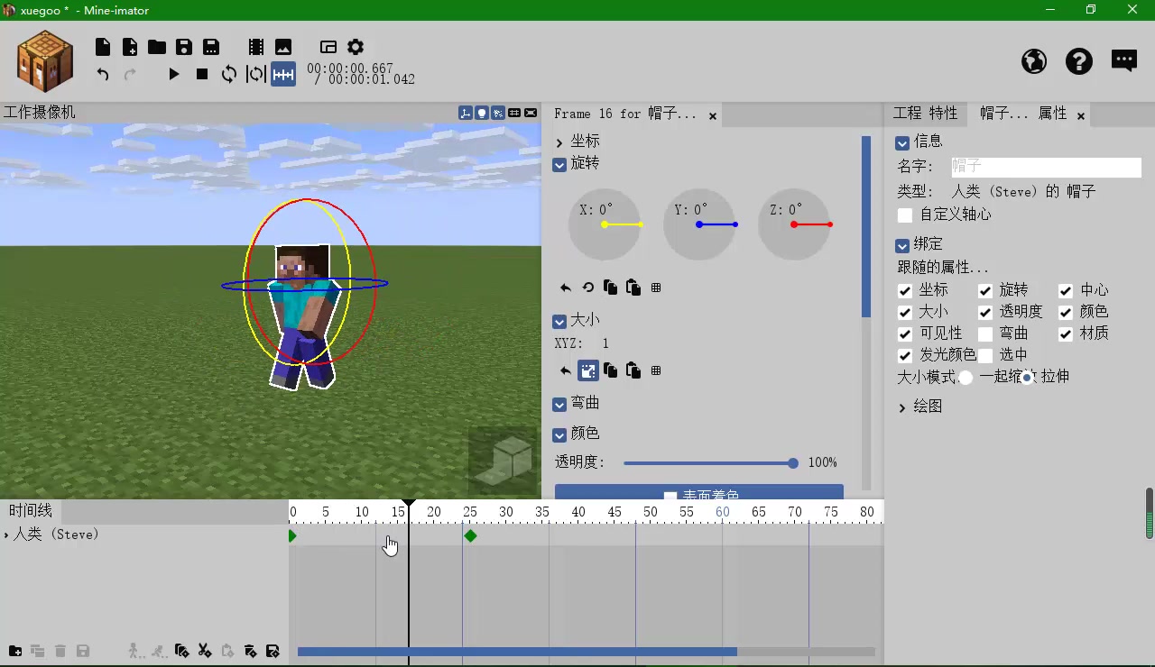Check the 选中 inherit checkbox
The height and width of the screenshot is (667, 1155).
point(985,355)
